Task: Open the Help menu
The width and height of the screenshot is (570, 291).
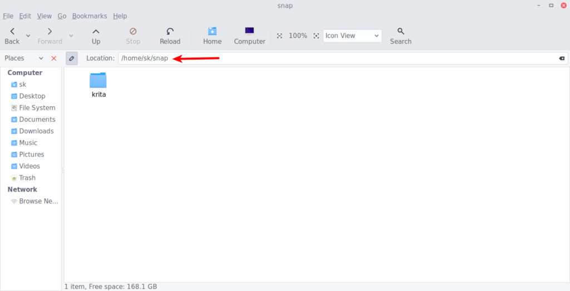Action: pos(120,16)
